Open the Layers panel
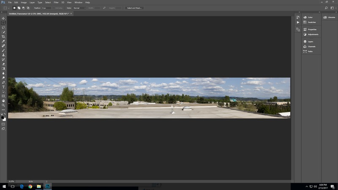 tap(310, 42)
